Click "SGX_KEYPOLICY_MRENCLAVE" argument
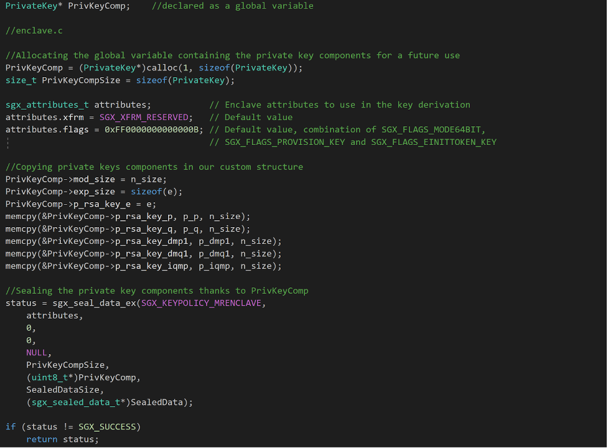This screenshot has width=608, height=448. point(201,304)
